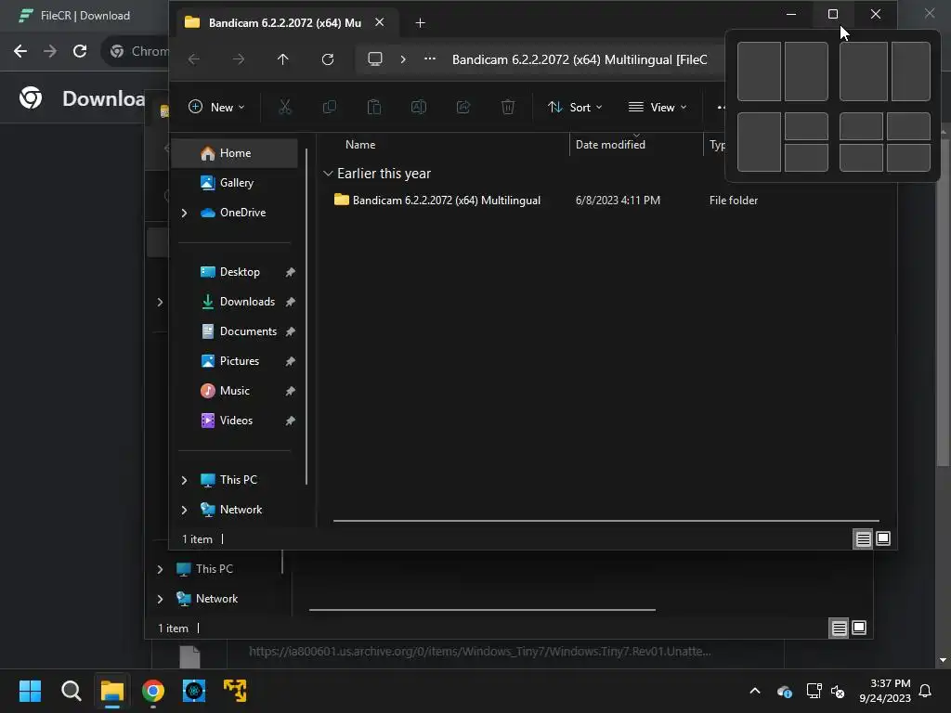Click the monitor icon in address bar
Screen dimensions: 951x713
(x=375, y=58)
